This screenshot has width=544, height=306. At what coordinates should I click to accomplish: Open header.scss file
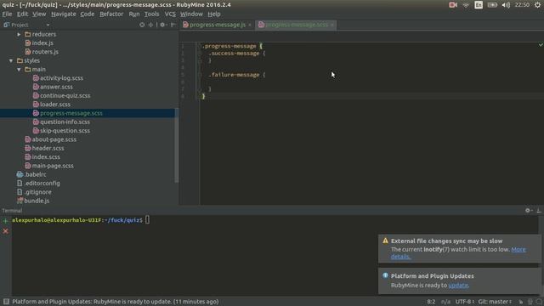(44, 148)
